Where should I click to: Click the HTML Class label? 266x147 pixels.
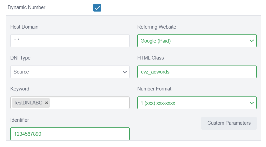[151, 58]
